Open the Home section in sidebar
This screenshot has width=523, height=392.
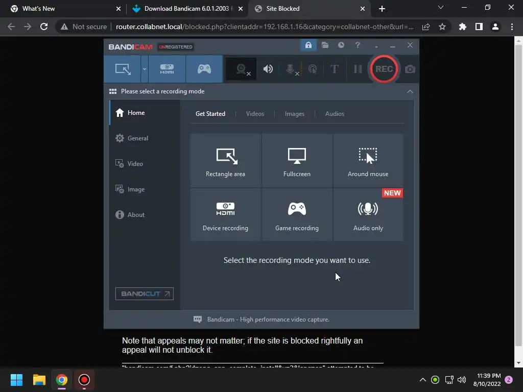145,113
